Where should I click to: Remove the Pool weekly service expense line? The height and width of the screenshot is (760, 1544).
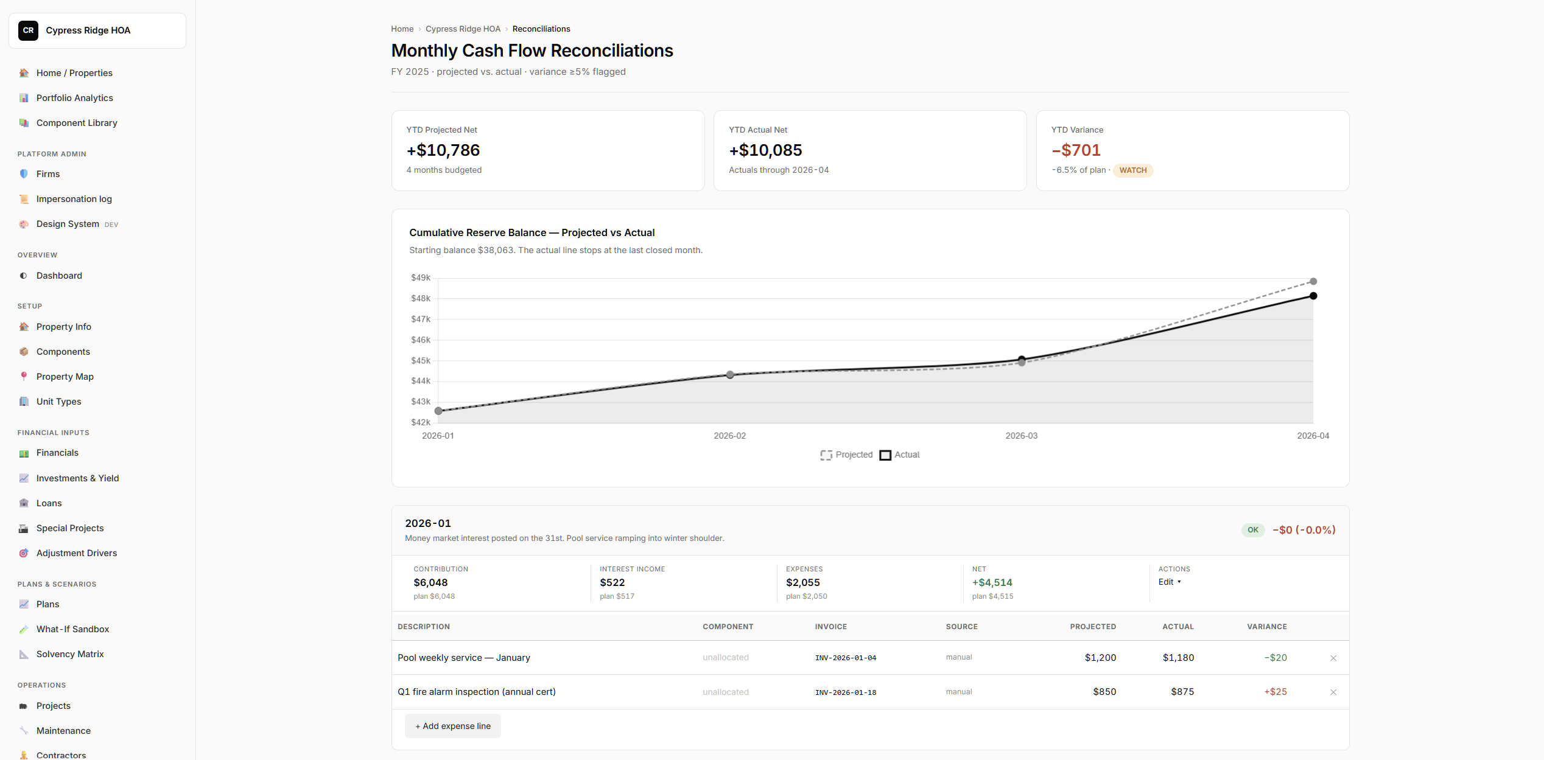1333,658
